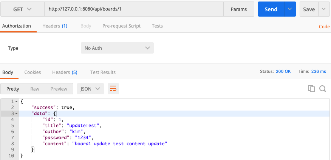Open the request Headers (1) tab
This screenshot has width=331, height=160.
[x=55, y=26]
